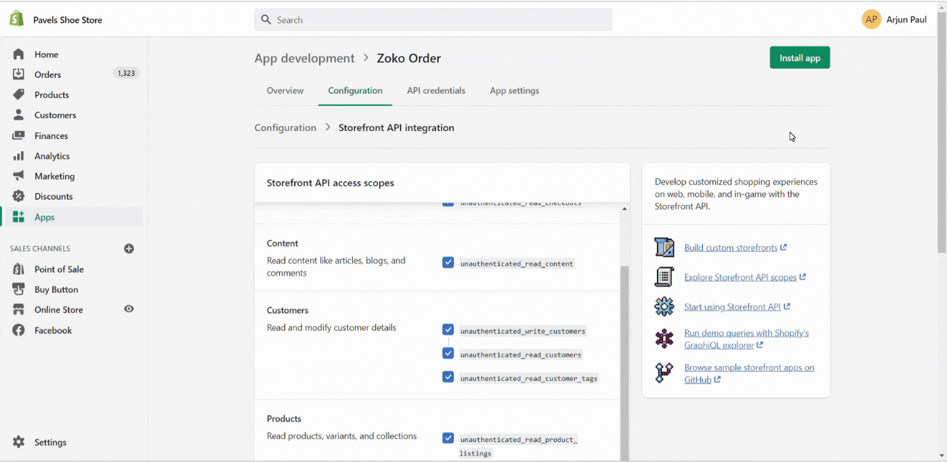Click the scopes list scroll-up arrow
947x462 pixels.
point(624,209)
